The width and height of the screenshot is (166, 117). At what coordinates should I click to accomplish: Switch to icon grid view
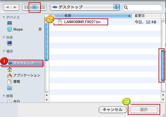[26, 7]
